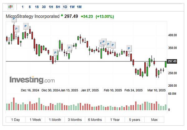Viewport: 187px width, 130px height.
Task: Click the last green candle at 297.49
Action: click(x=166, y=64)
